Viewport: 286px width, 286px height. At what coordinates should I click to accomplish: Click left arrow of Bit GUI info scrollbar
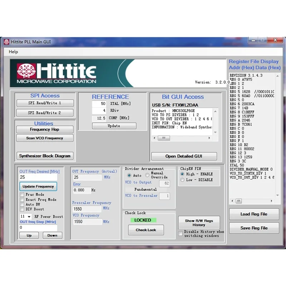pyautogui.click(x=154, y=138)
